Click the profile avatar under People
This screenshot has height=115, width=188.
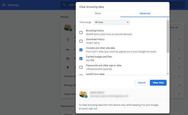point(68,27)
